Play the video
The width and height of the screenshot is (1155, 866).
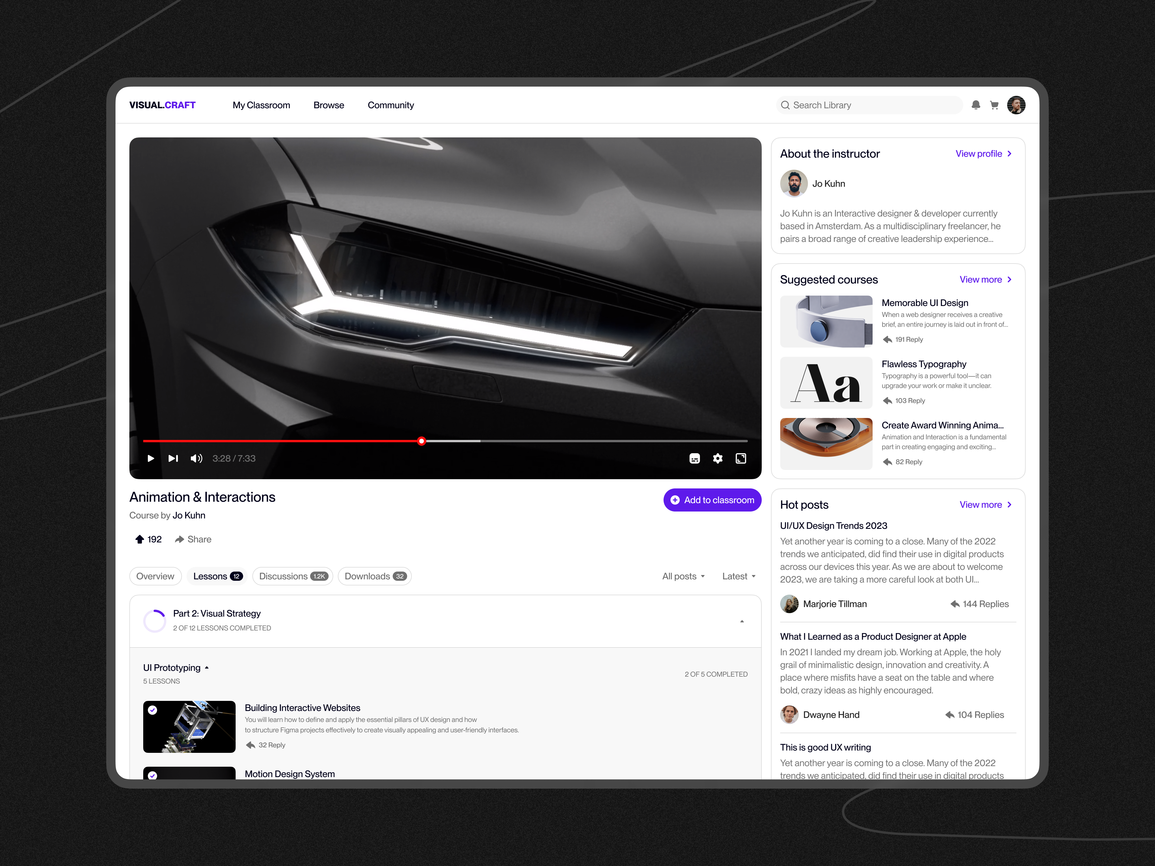click(x=151, y=458)
